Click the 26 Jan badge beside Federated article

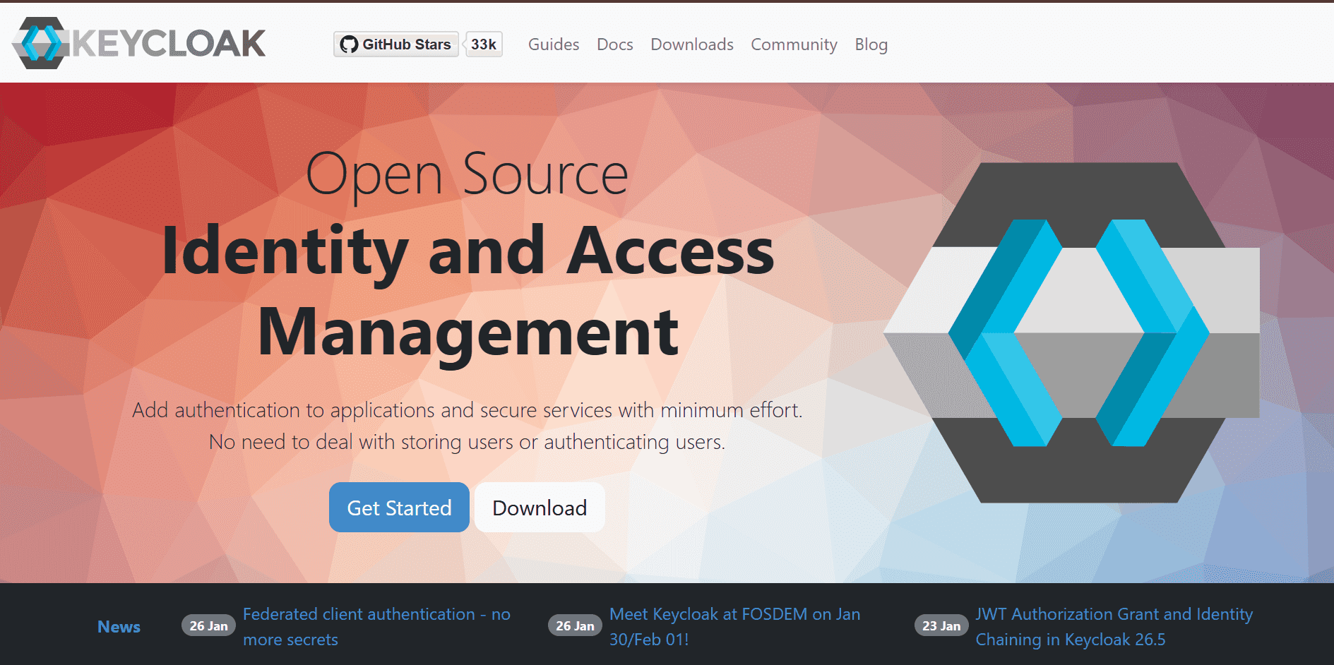pos(208,626)
